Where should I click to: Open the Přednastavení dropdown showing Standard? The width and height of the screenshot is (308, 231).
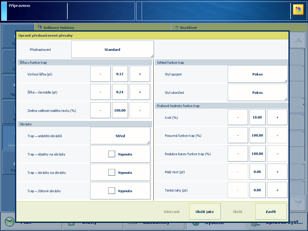pos(112,49)
